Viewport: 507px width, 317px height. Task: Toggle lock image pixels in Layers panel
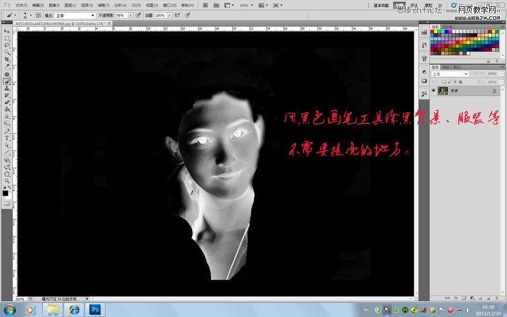pos(450,82)
